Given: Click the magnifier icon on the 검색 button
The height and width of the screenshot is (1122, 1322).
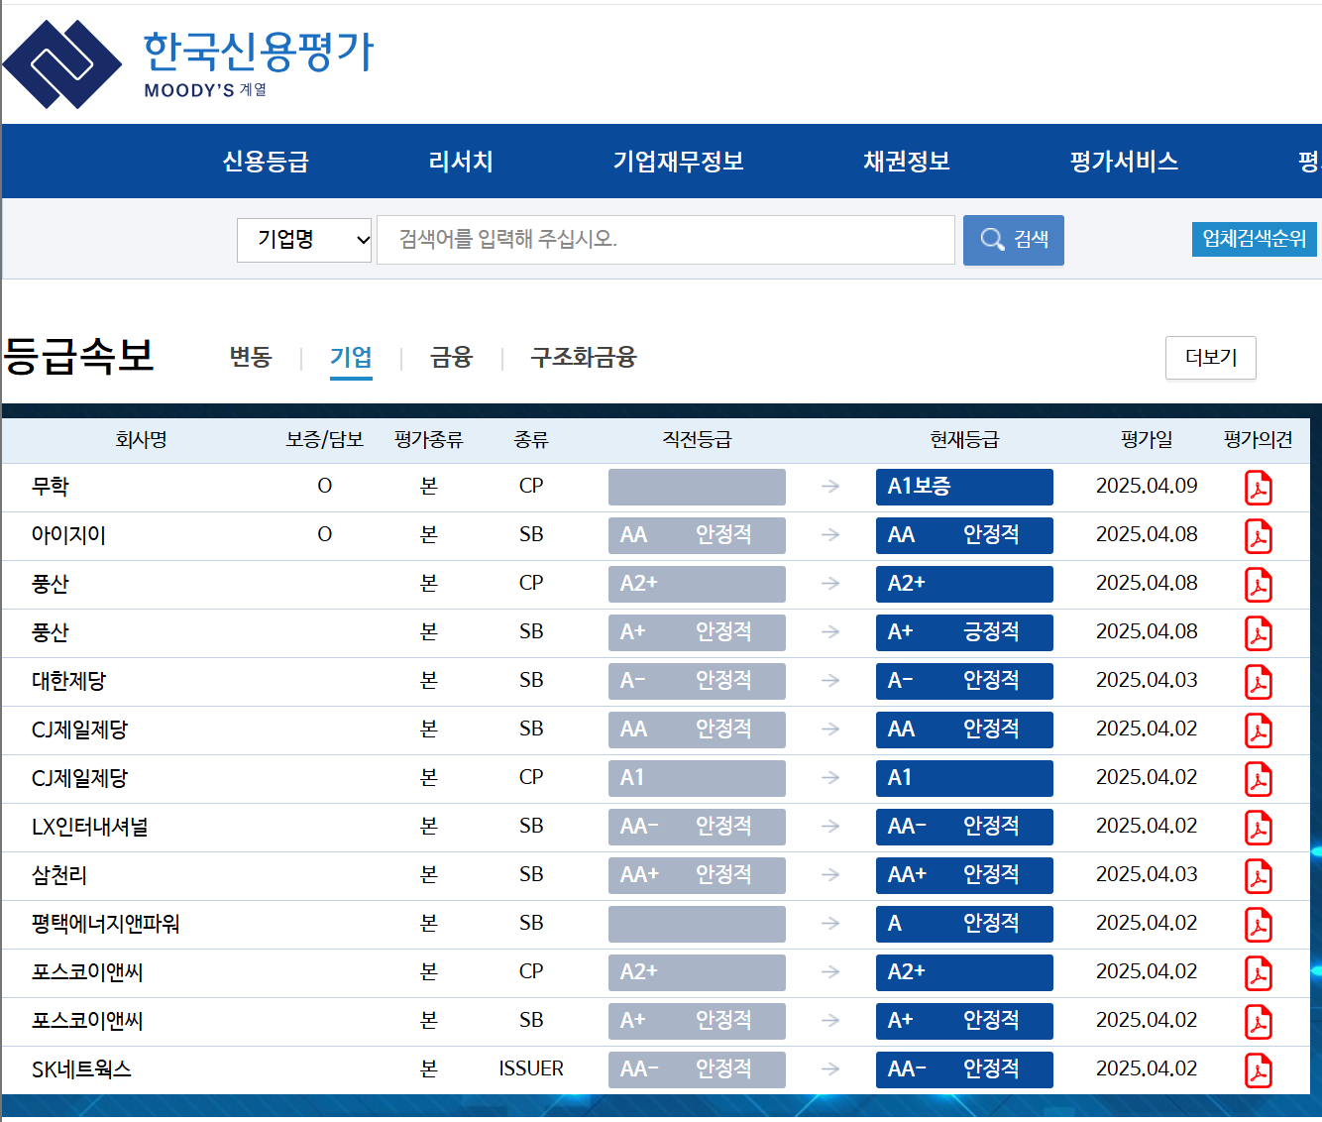Looking at the screenshot, I should tap(992, 239).
